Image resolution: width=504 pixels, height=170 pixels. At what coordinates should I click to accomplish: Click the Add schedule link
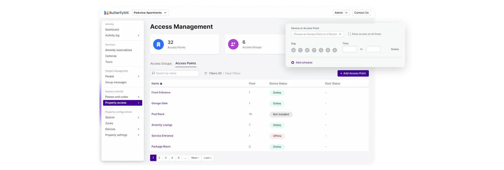coord(304,63)
